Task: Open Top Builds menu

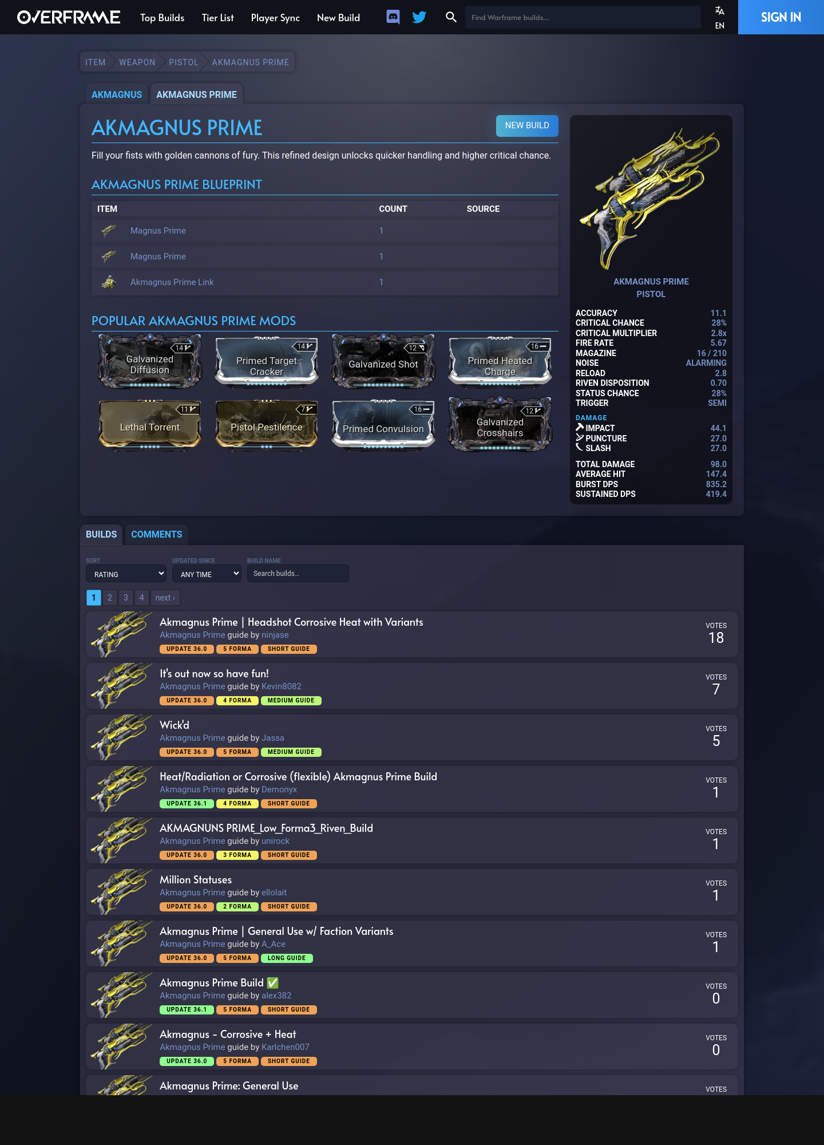Action: click(162, 18)
